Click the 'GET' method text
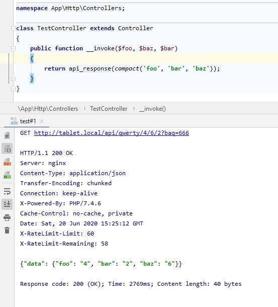 pos(25,133)
